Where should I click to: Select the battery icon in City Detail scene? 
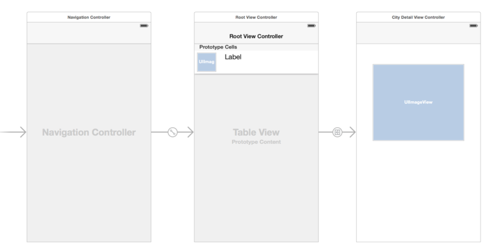pos(474,25)
